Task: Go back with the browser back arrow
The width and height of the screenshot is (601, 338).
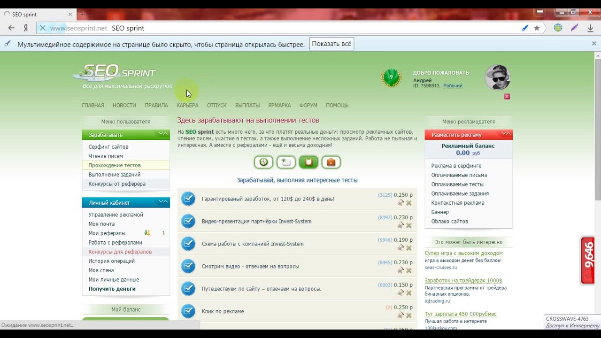Action: point(11,28)
